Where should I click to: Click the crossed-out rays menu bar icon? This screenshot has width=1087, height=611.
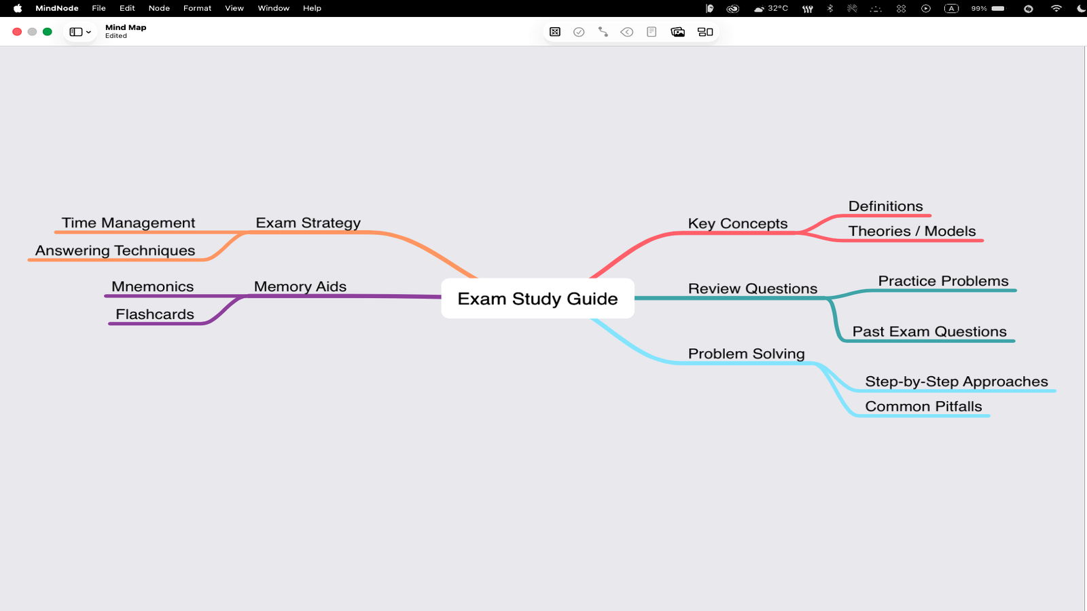pyautogui.click(x=852, y=8)
